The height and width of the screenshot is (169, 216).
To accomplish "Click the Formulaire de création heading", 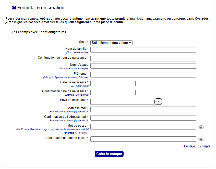I will tap(41, 8).
